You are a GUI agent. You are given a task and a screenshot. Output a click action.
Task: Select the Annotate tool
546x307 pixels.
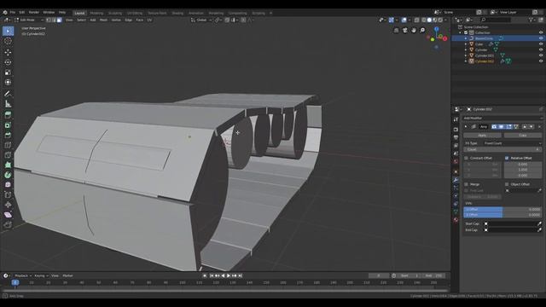8,94
